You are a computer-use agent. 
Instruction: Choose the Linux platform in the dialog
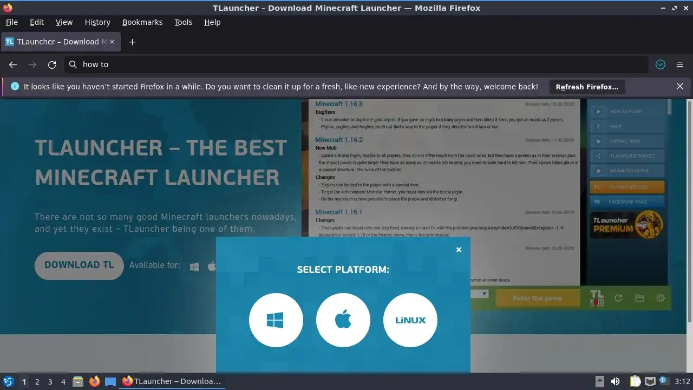point(410,320)
